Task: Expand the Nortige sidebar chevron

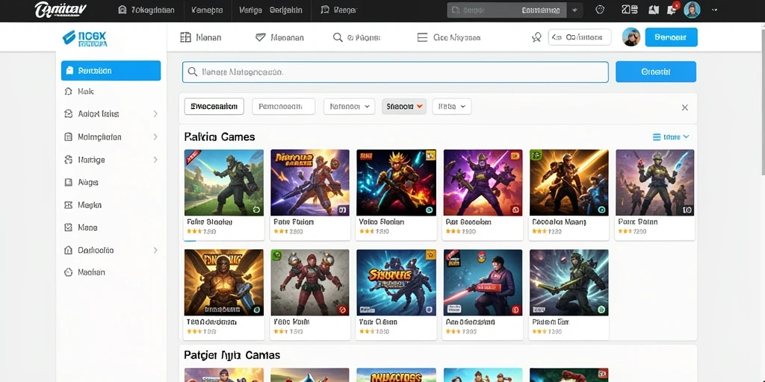Action: (155, 160)
